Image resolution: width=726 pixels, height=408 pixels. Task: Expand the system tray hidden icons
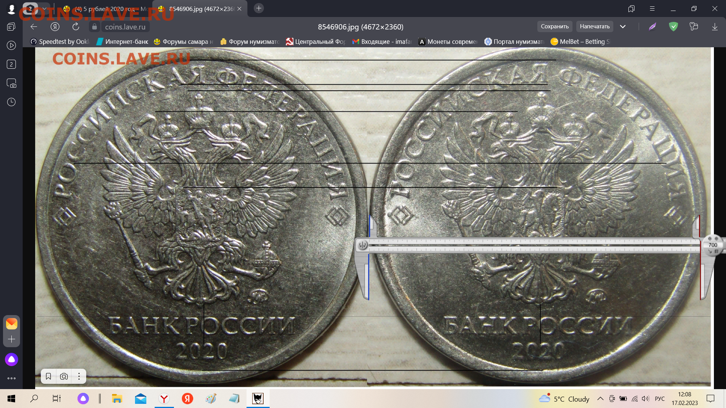click(600, 399)
